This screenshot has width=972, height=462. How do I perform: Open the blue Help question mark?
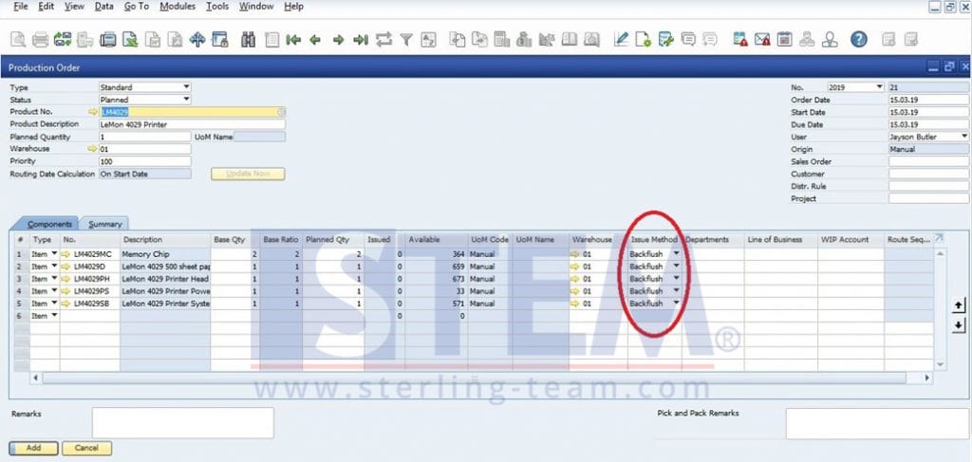[858, 40]
